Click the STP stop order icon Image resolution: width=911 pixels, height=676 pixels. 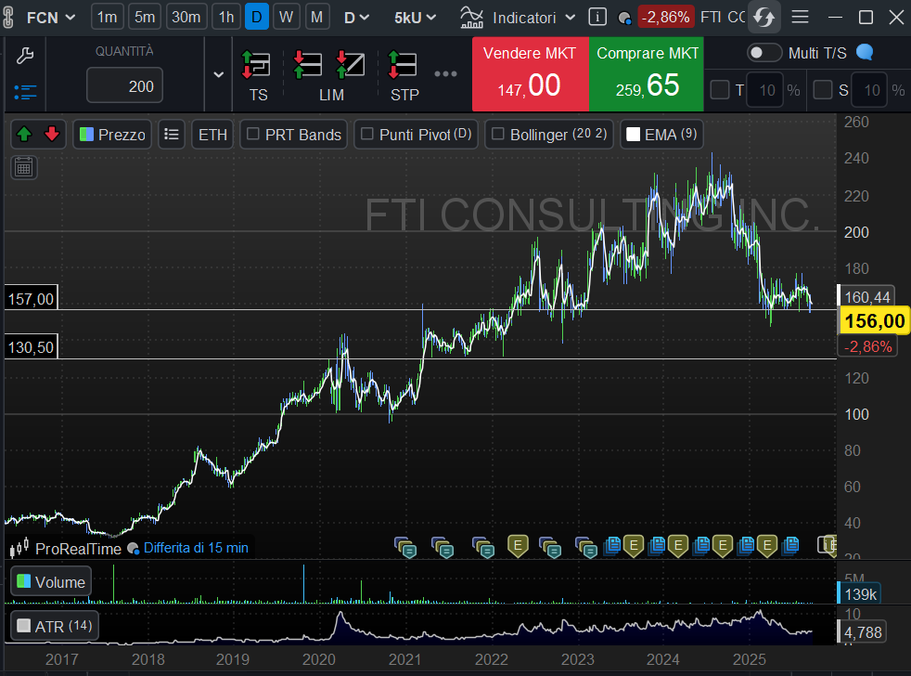click(x=404, y=66)
